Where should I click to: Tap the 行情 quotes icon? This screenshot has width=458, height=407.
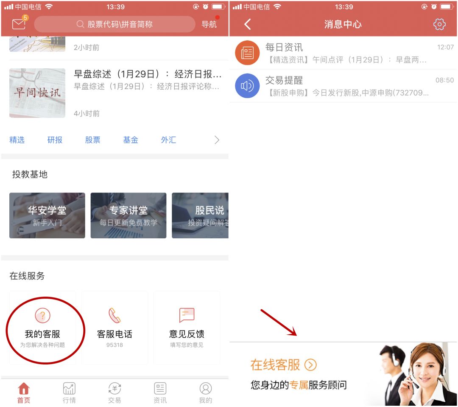[x=69, y=388]
